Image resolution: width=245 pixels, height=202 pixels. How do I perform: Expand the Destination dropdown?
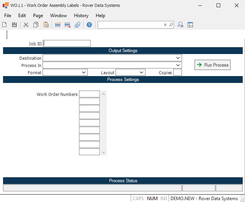178,58
